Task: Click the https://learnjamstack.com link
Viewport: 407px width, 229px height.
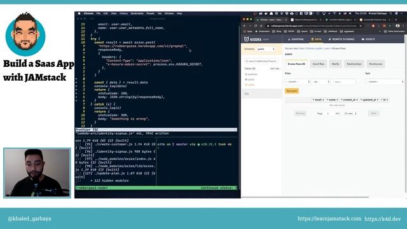Action: click(329, 219)
